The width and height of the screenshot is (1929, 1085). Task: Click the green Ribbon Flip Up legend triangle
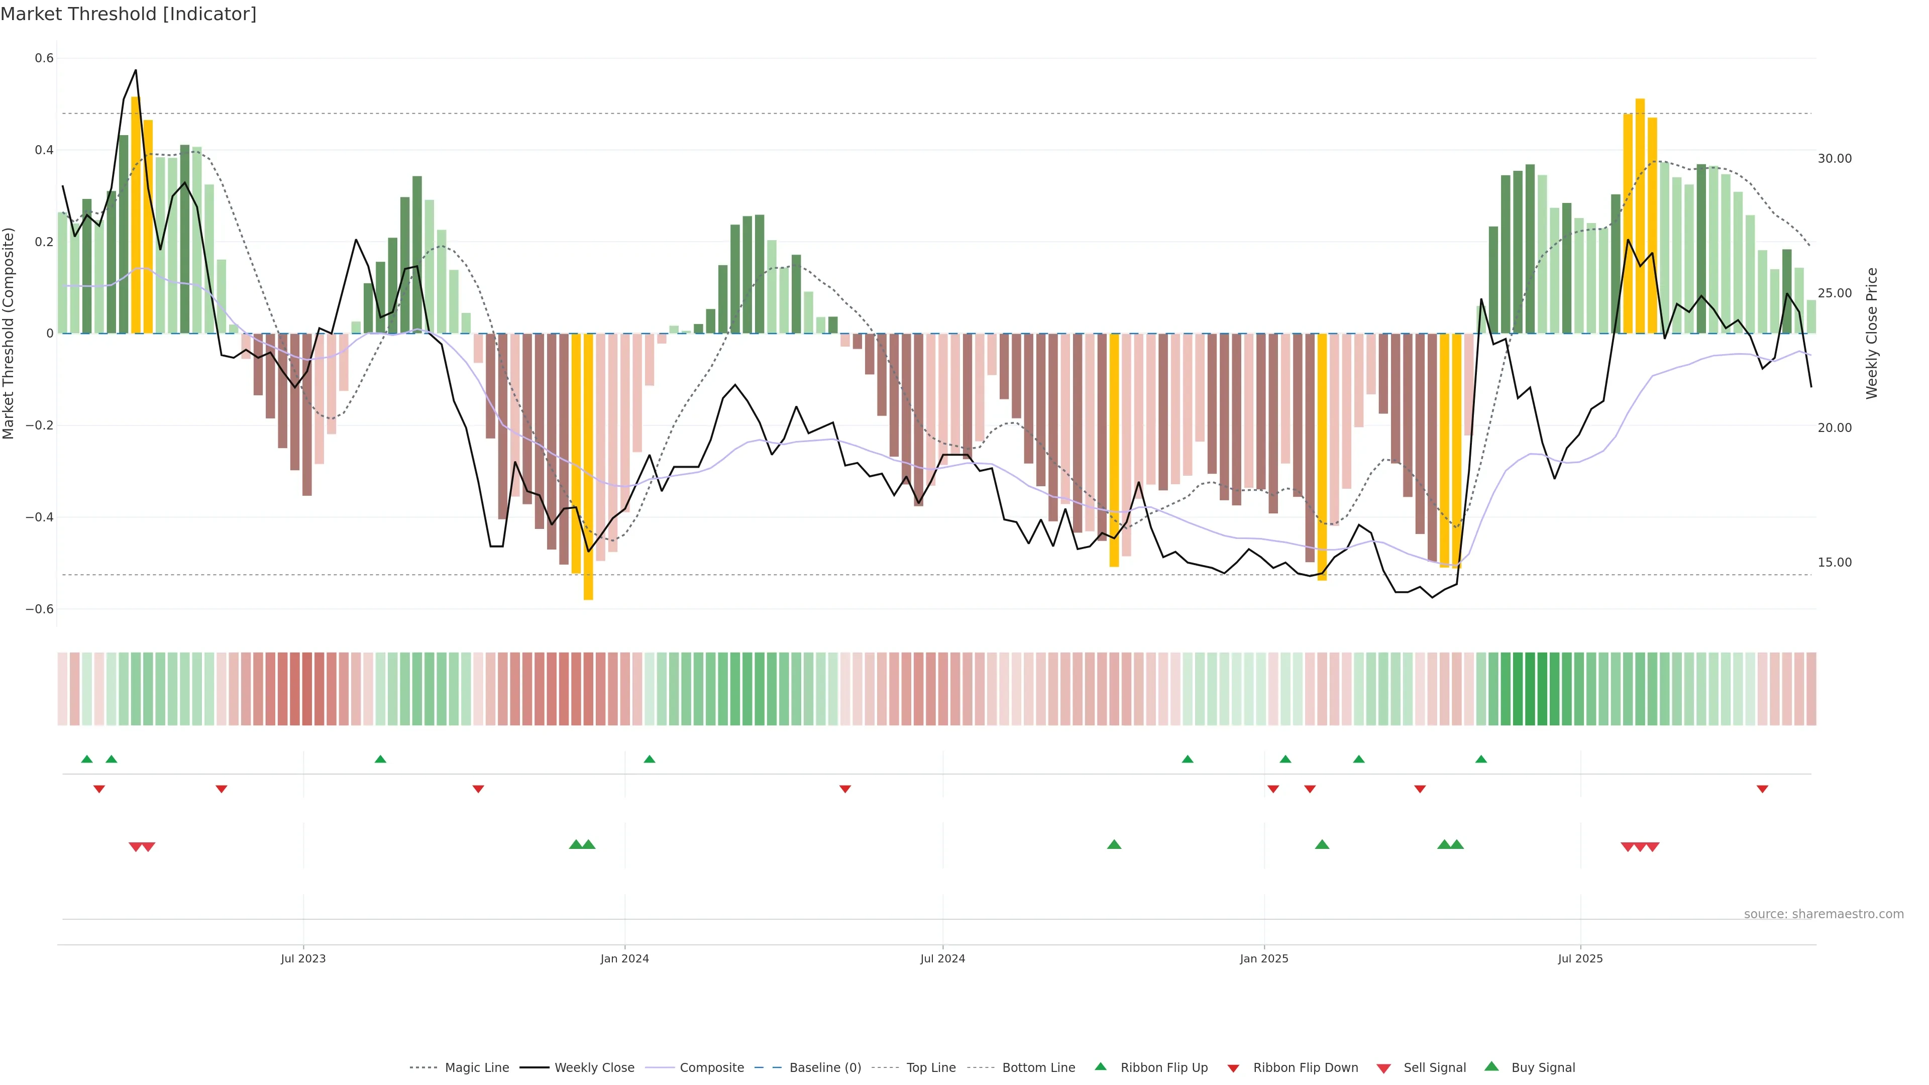pos(1100,1066)
